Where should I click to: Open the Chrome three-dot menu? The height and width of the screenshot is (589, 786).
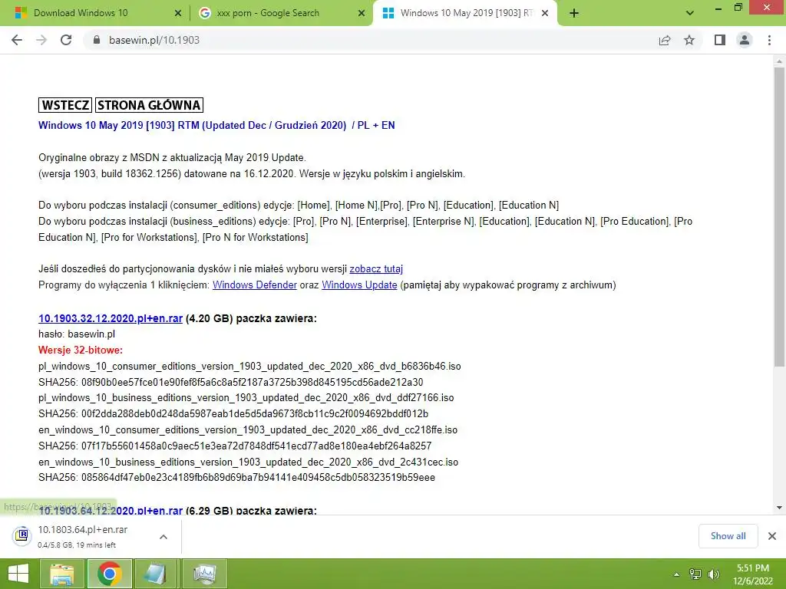tap(769, 40)
